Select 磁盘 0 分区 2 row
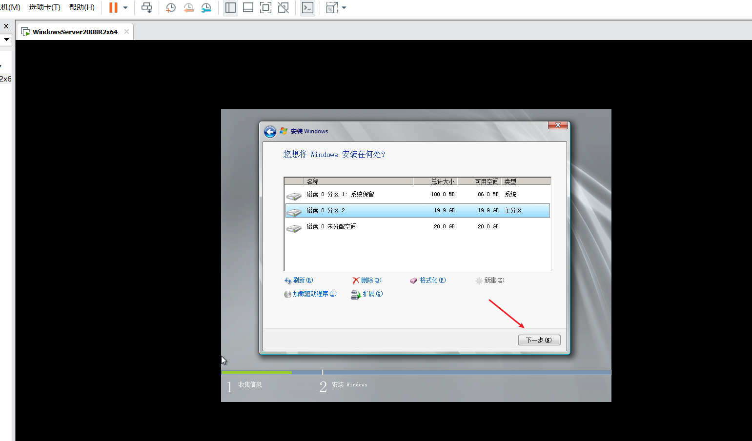This screenshot has height=441, width=752. tap(417, 210)
